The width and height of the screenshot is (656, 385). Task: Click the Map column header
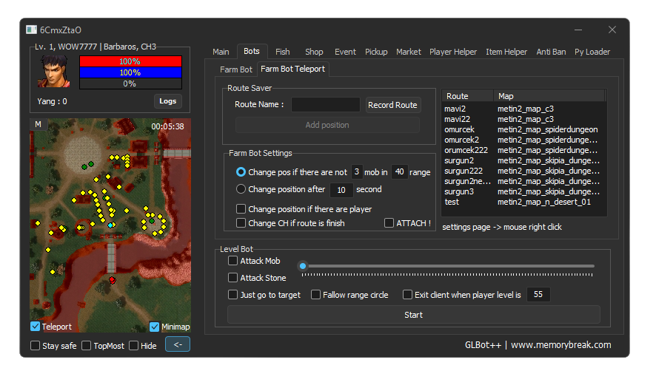point(549,96)
